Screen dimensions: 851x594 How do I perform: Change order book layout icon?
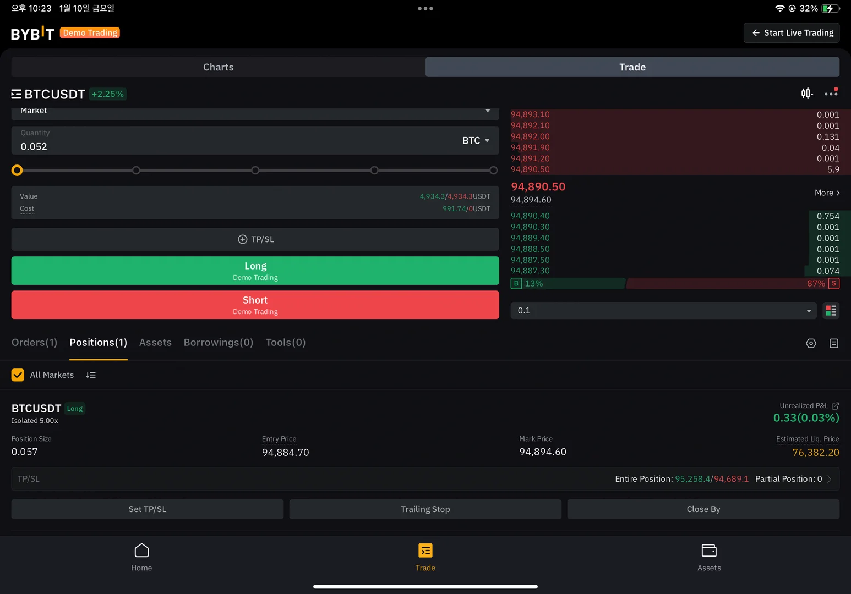[831, 311]
